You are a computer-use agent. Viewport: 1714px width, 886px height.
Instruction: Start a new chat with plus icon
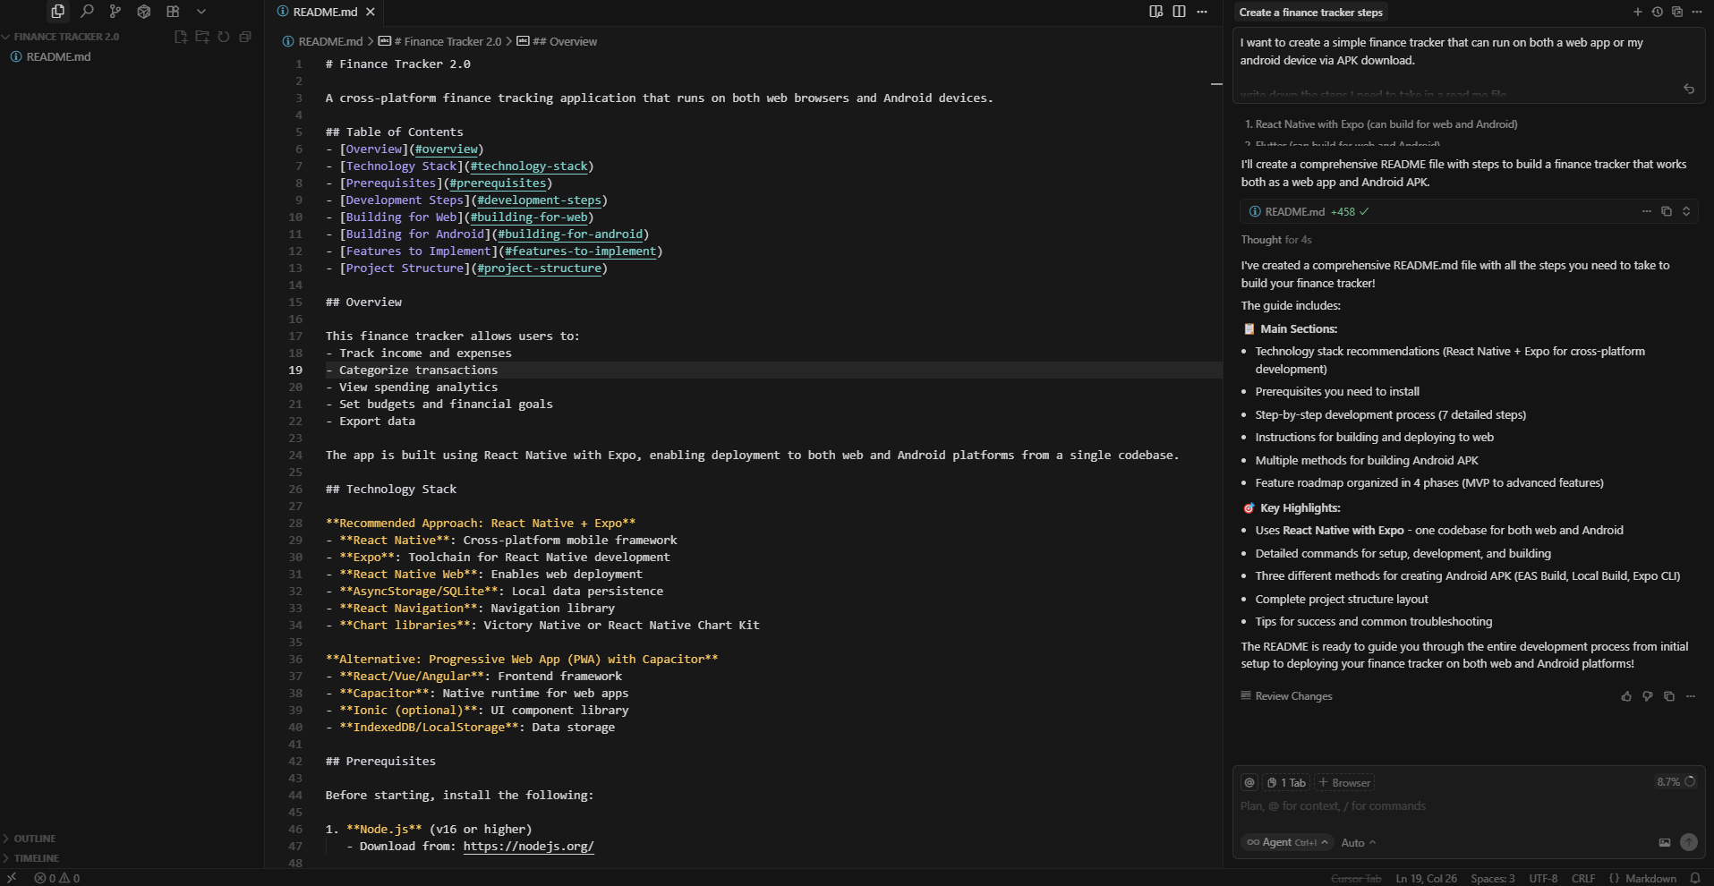pos(1637,13)
